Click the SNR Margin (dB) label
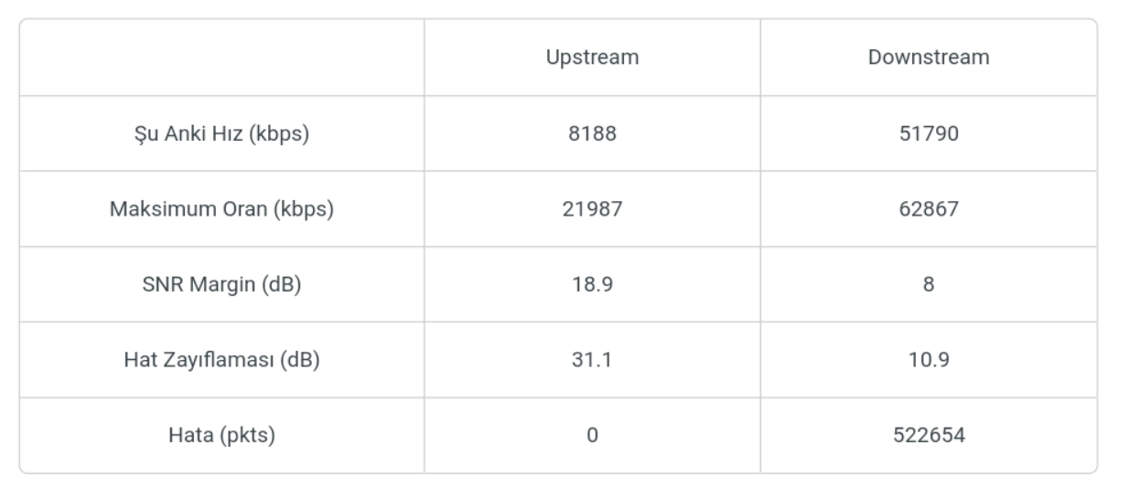The width and height of the screenshot is (1130, 497). [x=221, y=284]
